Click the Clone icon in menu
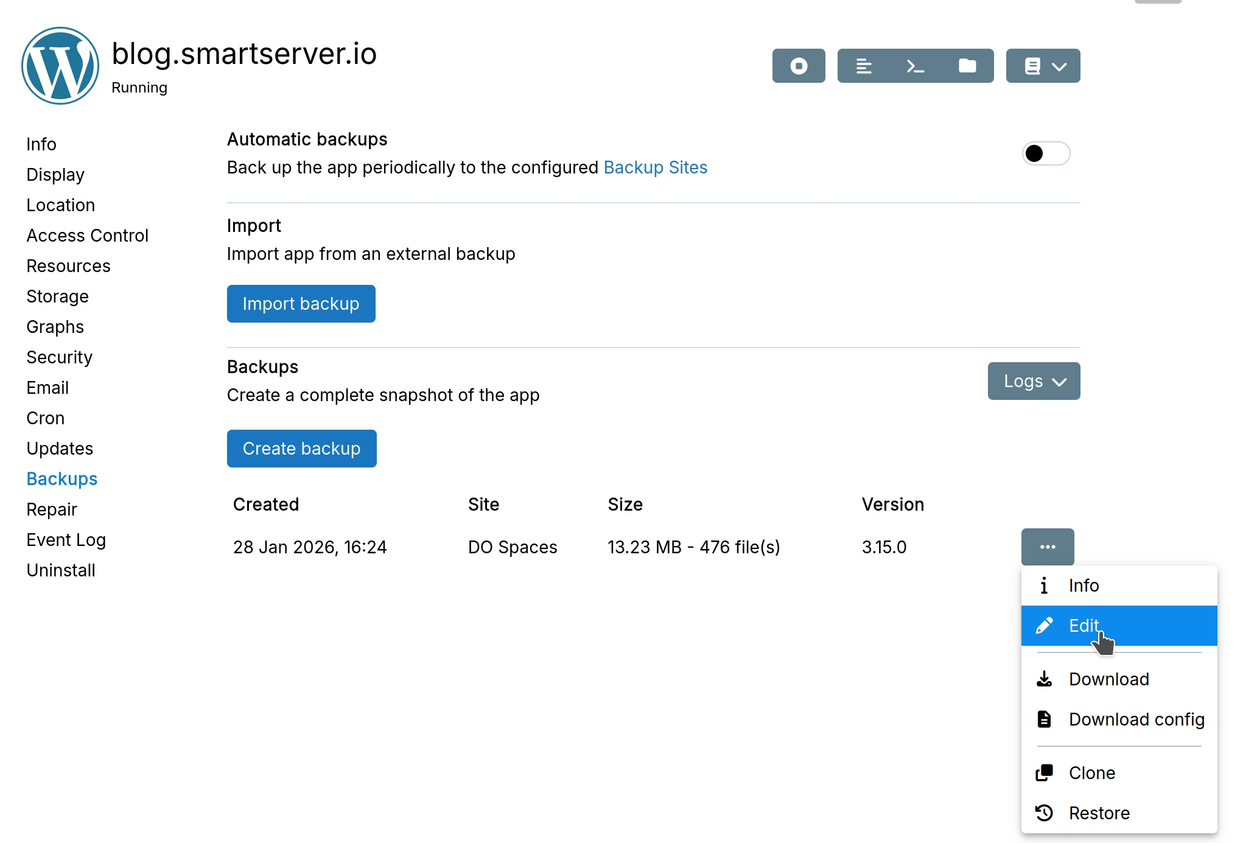Screen dimensions: 1243x843 point(1044,772)
